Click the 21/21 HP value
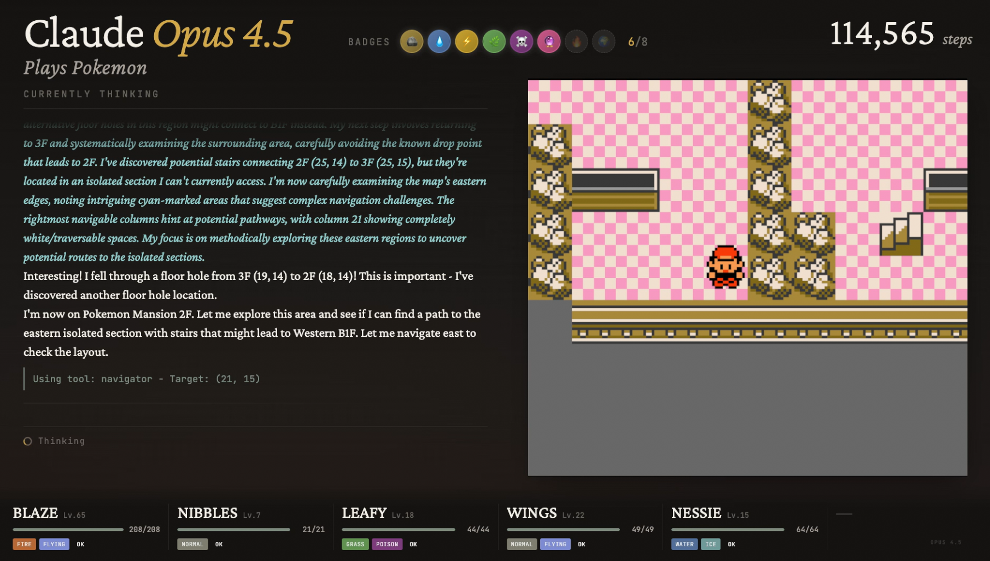 [x=313, y=529]
